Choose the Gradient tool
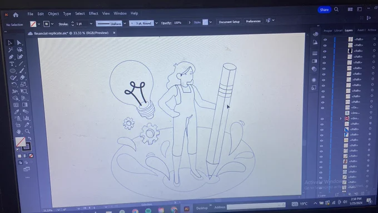Image resolution: width=378 pixels, height=213 pixels. pyautogui.click(x=25, y=105)
